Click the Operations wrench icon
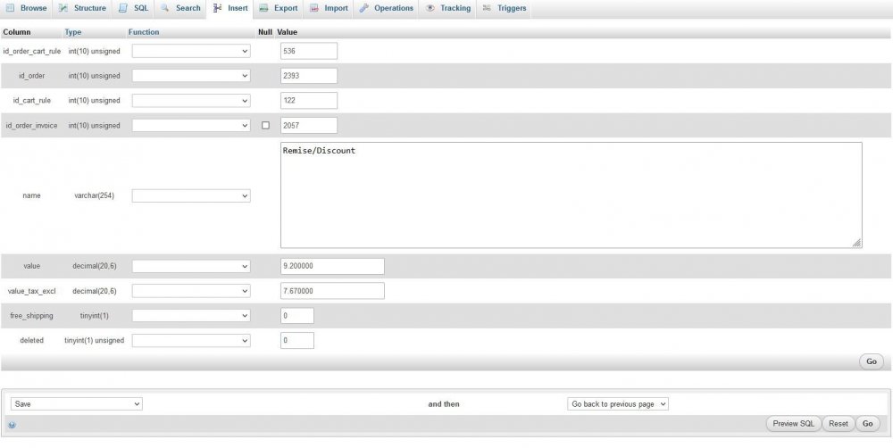This screenshot has height=448, width=893. 364,8
